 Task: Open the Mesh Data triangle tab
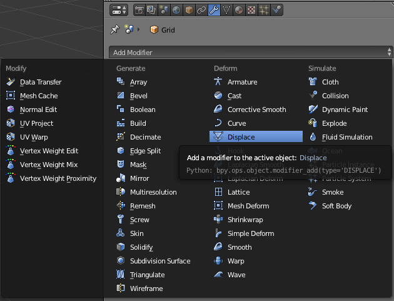tap(226, 10)
